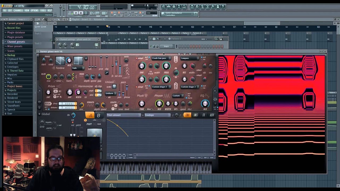Switch to the ADV tab in Harmor
Image resolution: width=340 pixels, height=191 pixels.
pyautogui.click(x=212, y=115)
